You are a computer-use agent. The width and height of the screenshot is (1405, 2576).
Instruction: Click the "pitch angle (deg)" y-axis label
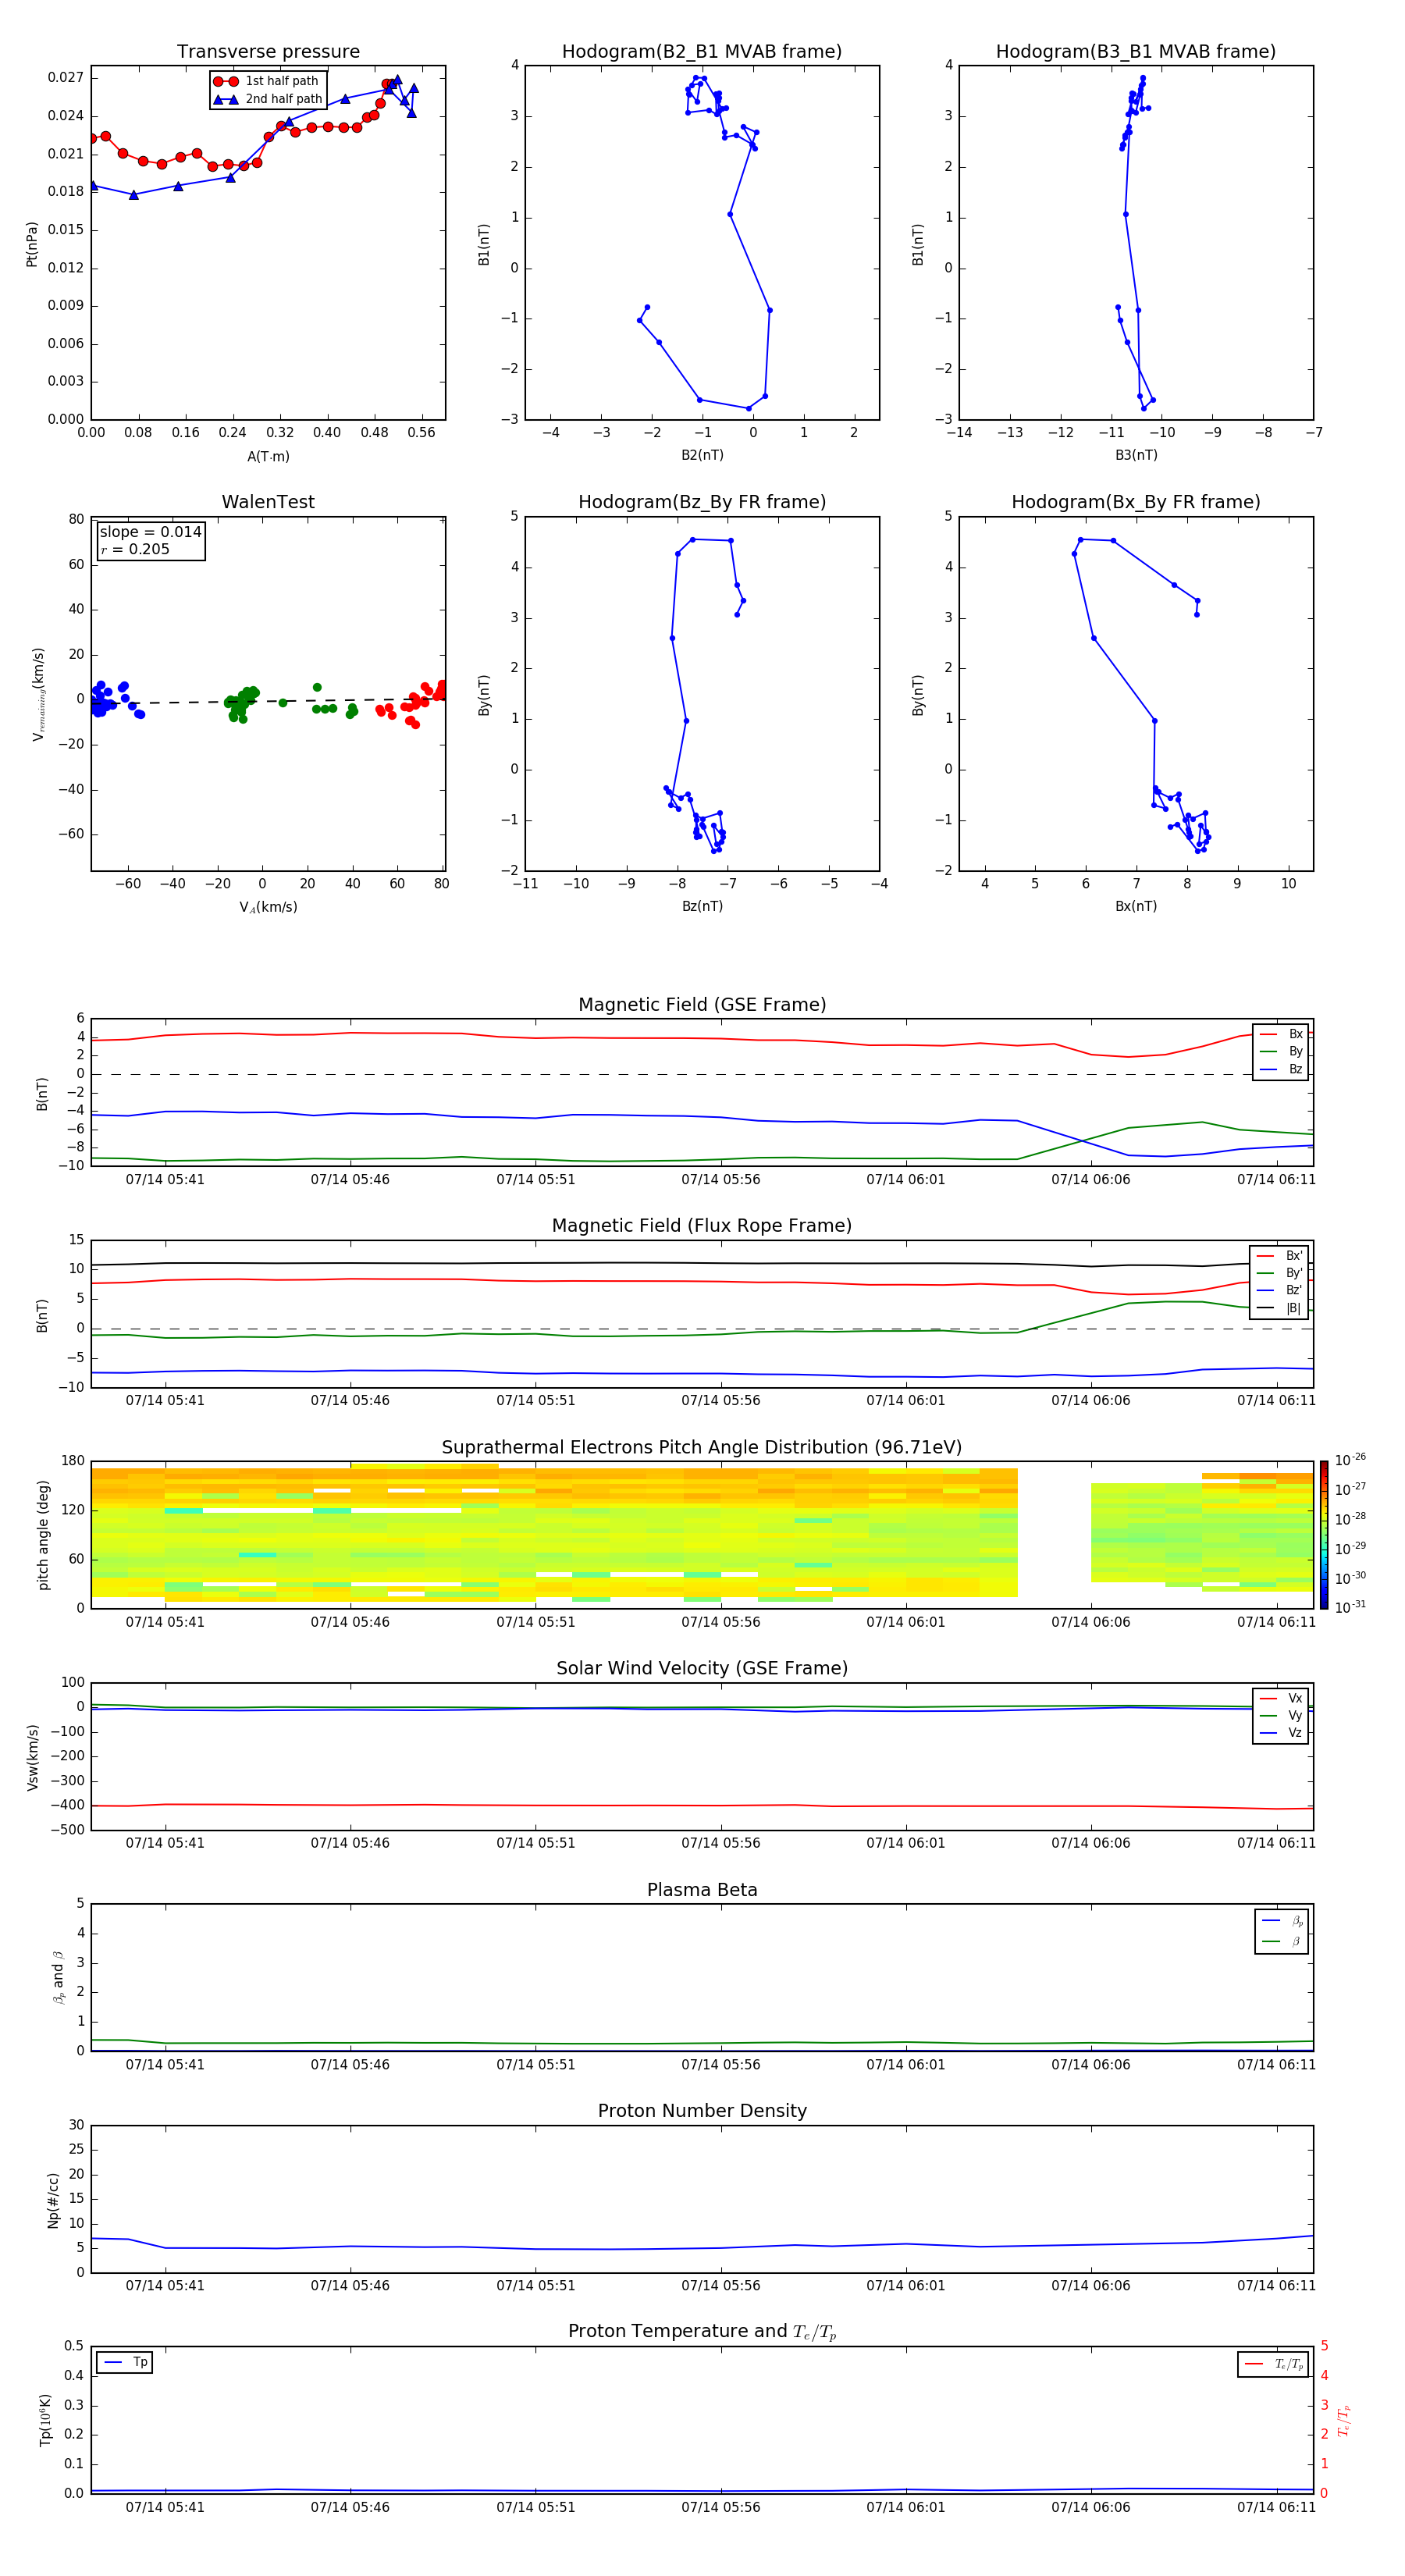click(43, 1534)
